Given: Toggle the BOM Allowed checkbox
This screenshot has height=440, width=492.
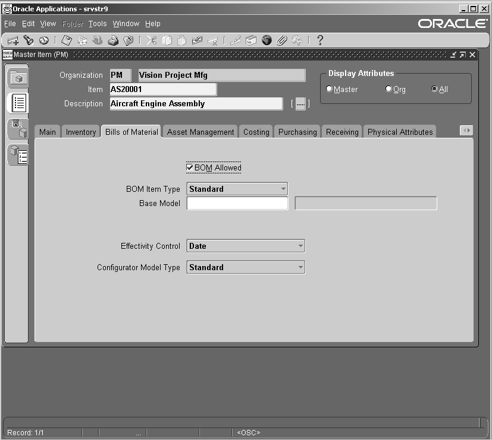Looking at the screenshot, I should [190, 167].
